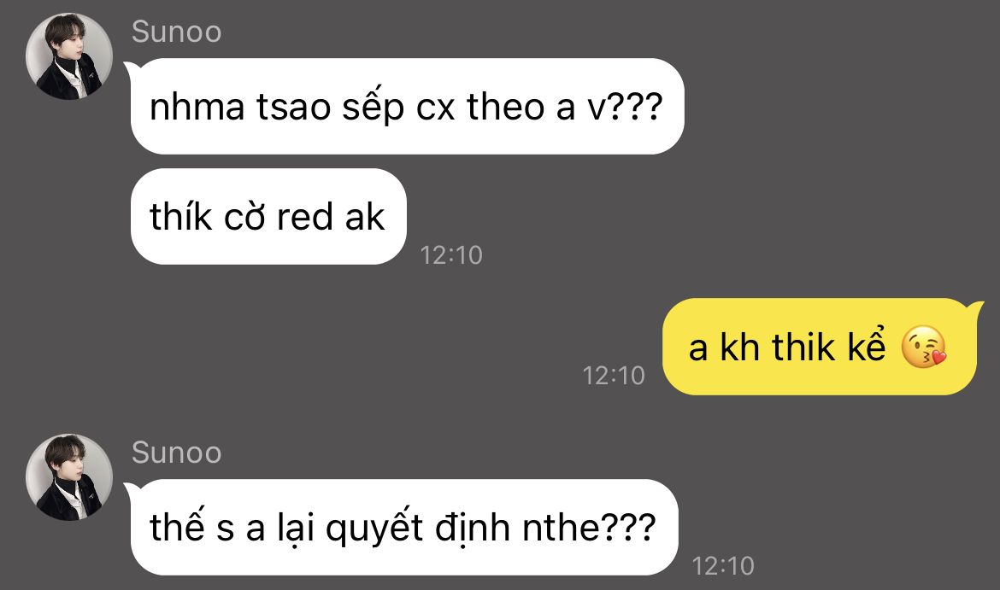Click the 12:10 timestamp after the last message
The image size is (1000, 590).
click(722, 566)
